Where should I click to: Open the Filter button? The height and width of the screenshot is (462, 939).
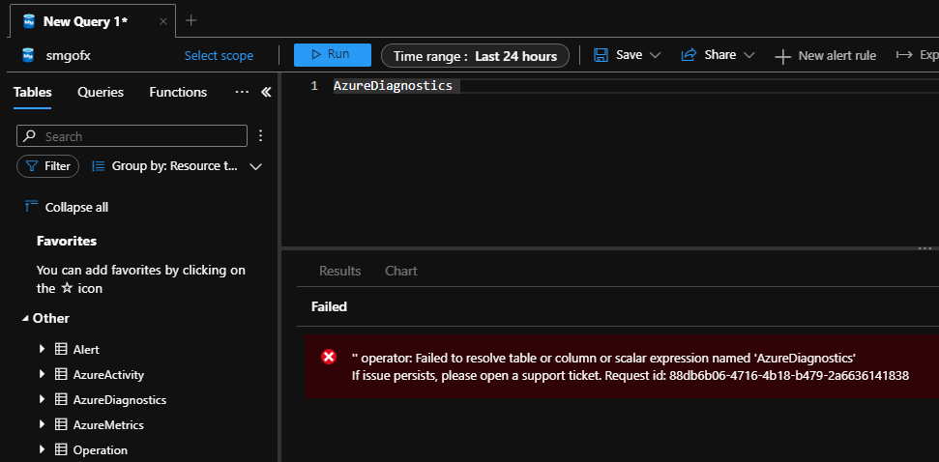(48, 166)
